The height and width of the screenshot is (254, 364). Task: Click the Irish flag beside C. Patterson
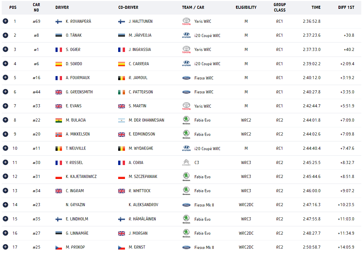point(122,92)
